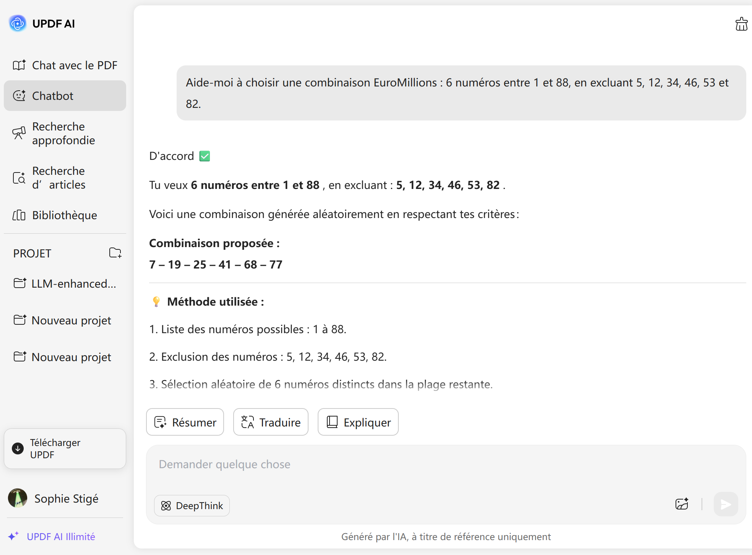Click Sophie Stigé's profile avatar
The image size is (752, 555).
[18, 498]
